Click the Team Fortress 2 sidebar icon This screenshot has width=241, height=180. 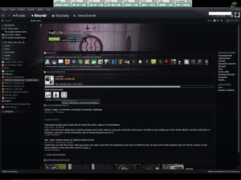click(3, 107)
